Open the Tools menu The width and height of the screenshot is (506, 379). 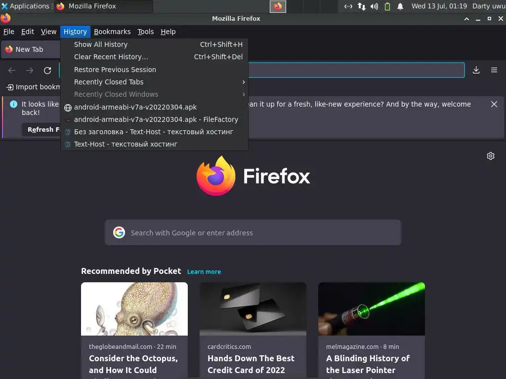click(x=146, y=32)
